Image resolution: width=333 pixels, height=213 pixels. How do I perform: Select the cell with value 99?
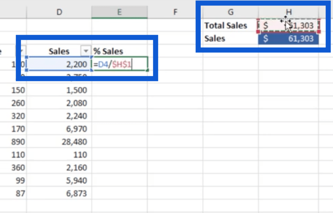pos(13,181)
